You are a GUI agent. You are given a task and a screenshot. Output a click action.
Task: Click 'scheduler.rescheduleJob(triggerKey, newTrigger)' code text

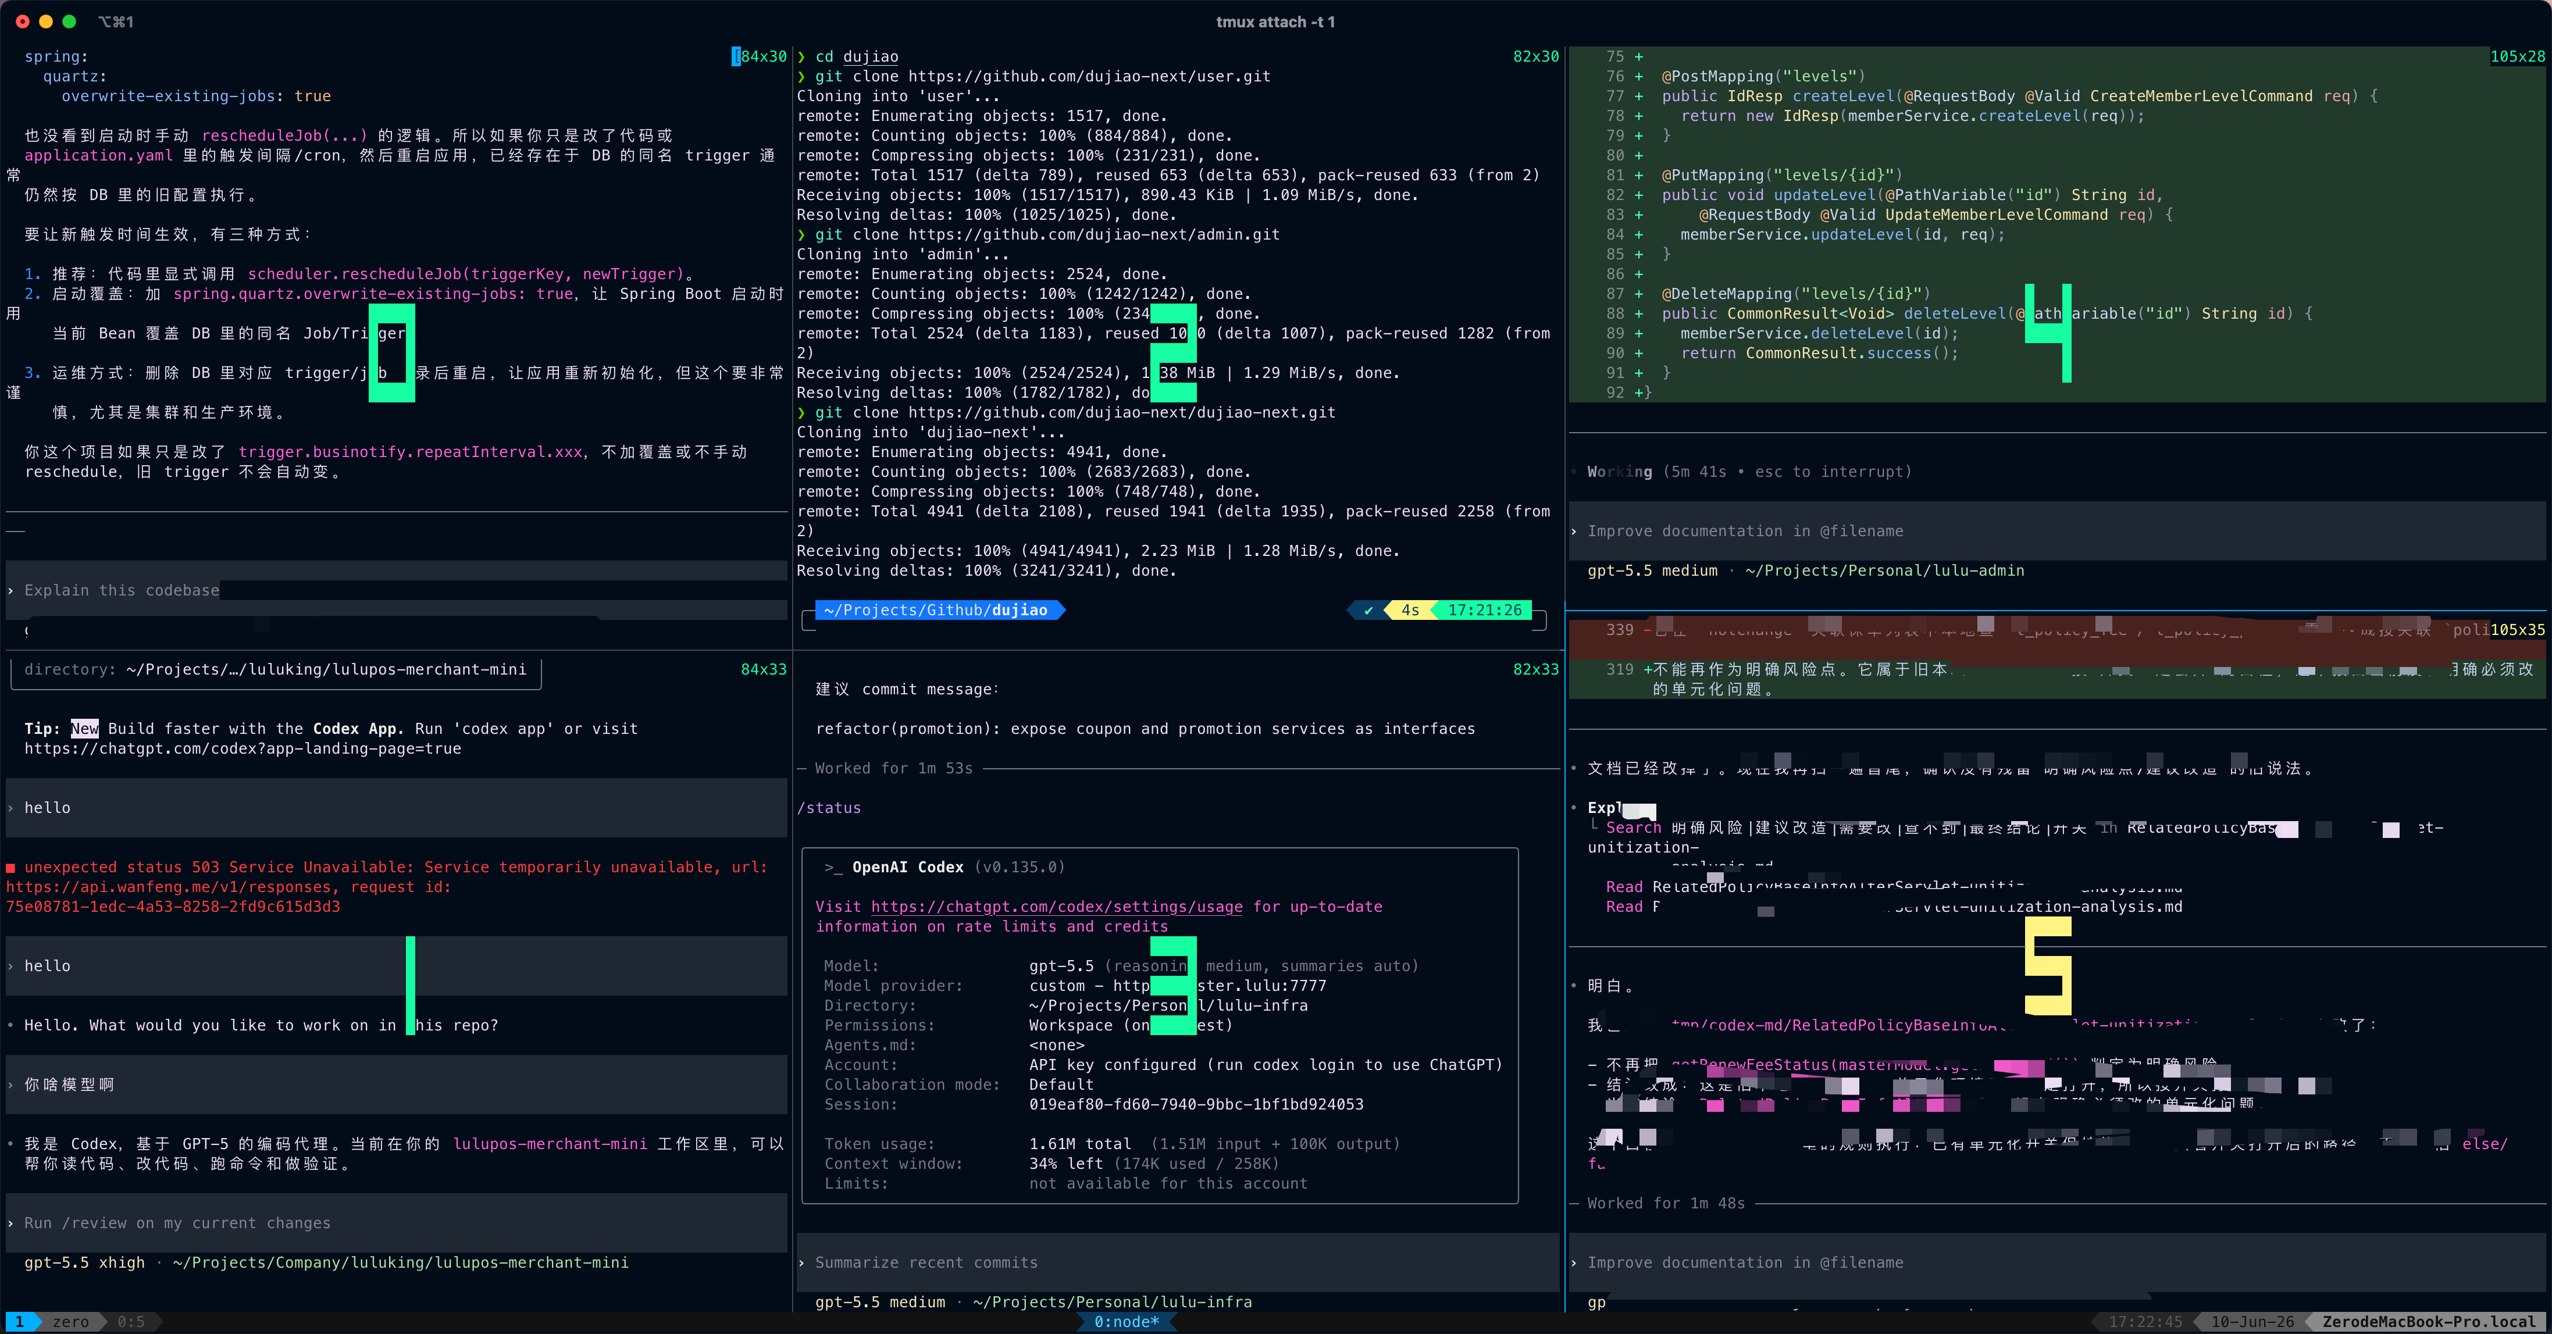click(x=466, y=274)
